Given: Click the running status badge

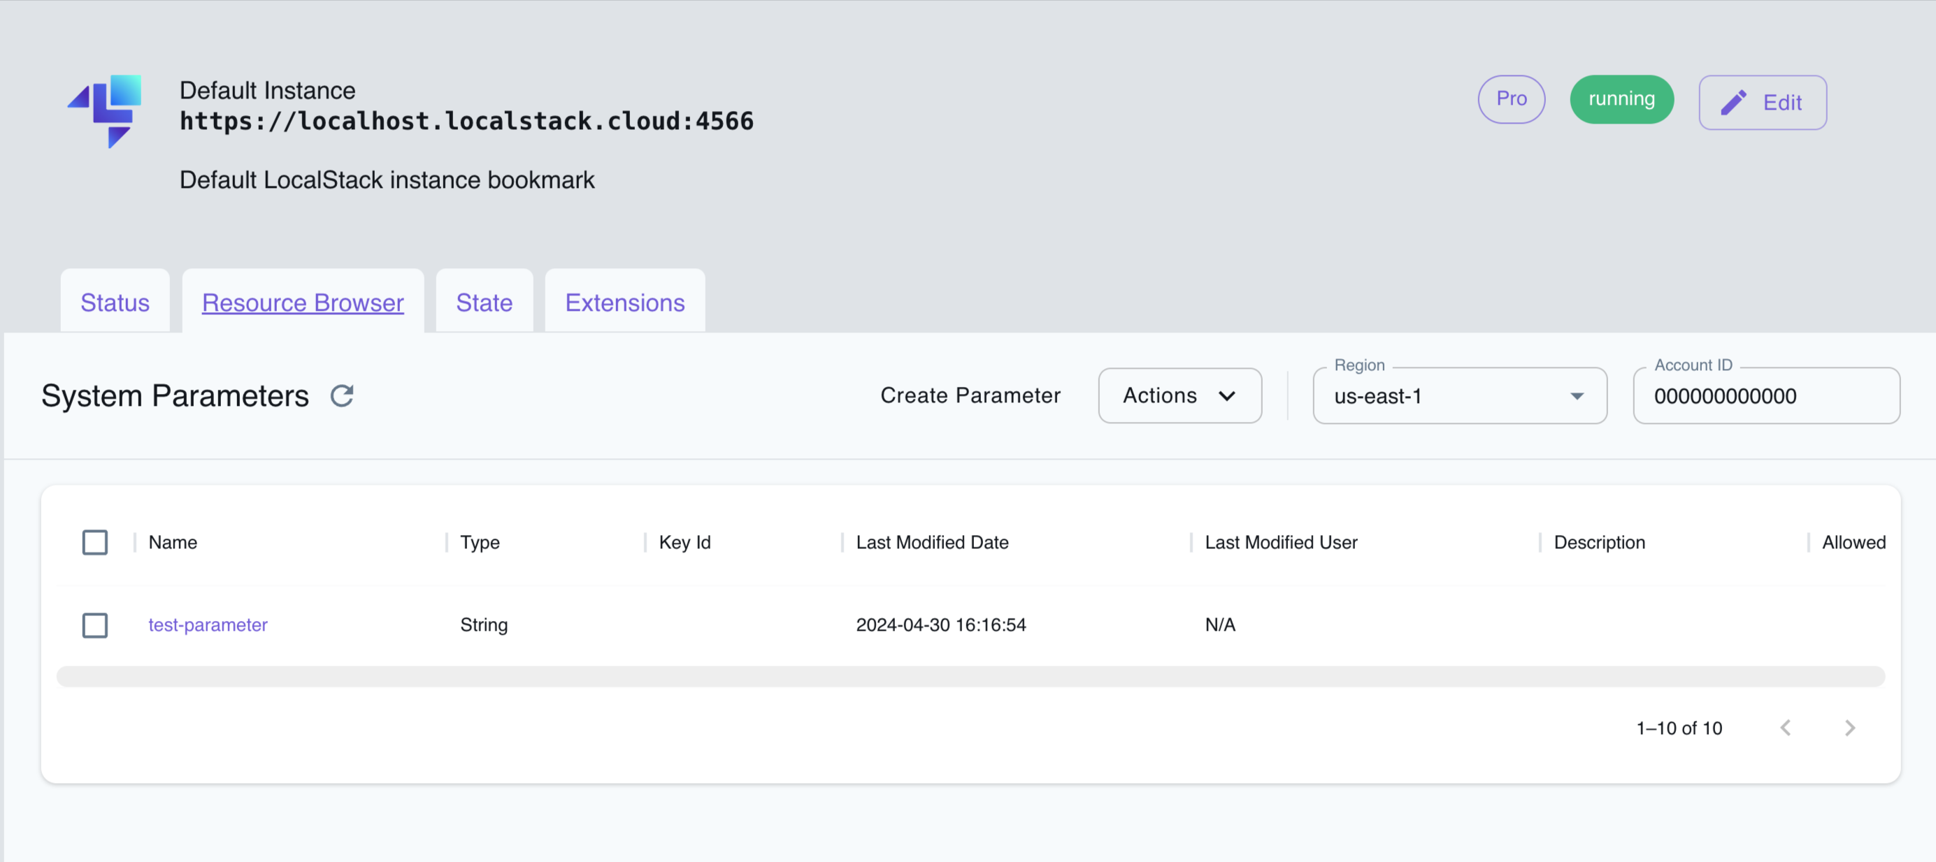Looking at the screenshot, I should [x=1621, y=98].
